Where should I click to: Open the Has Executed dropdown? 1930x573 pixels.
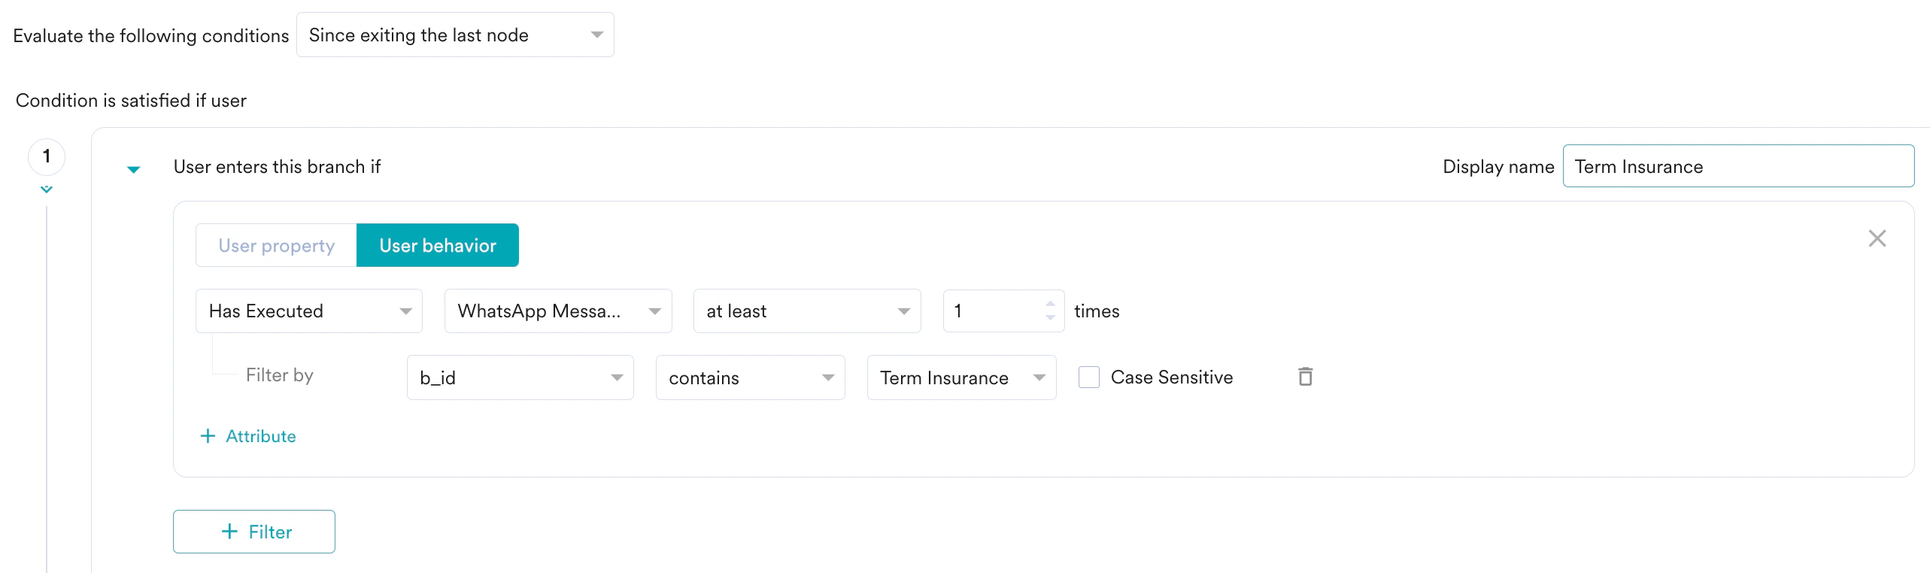coord(309,311)
